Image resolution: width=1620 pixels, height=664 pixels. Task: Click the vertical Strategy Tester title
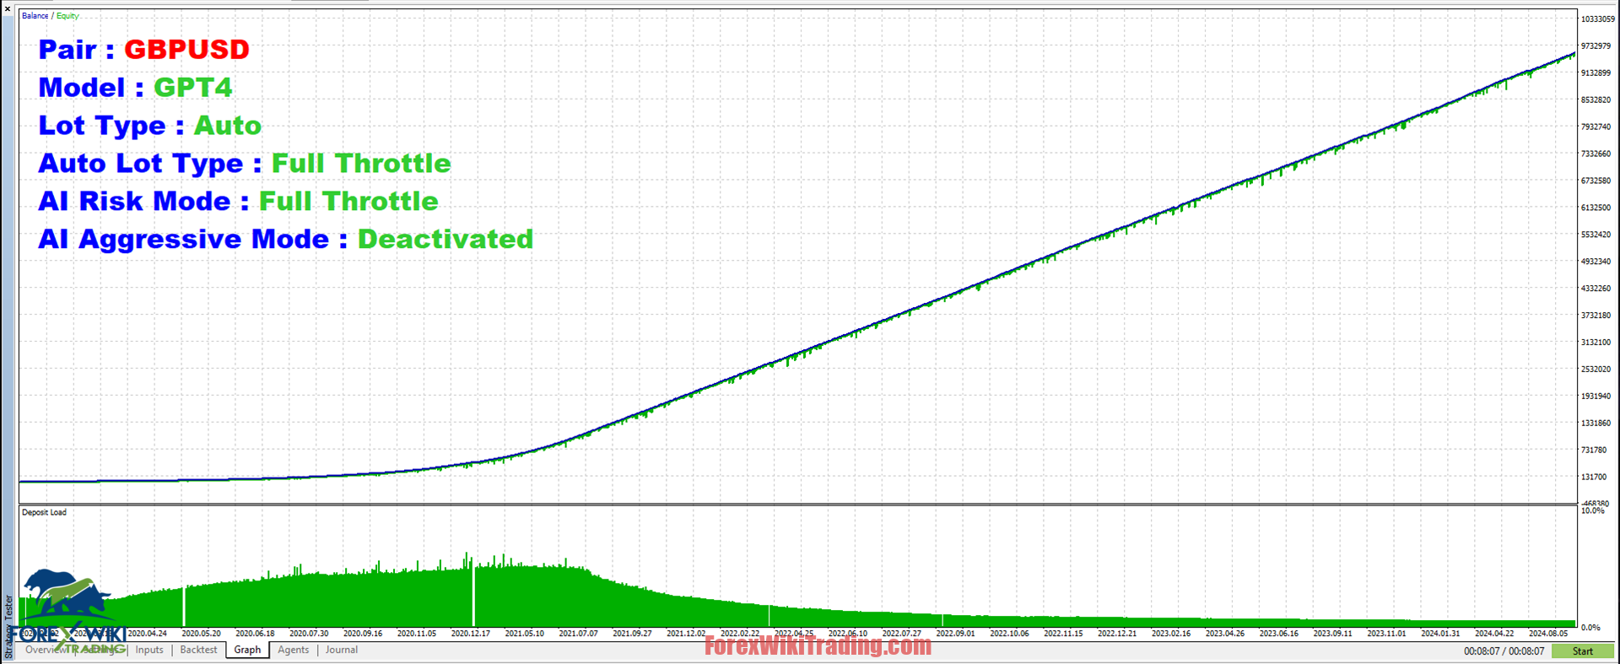click(x=8, y=626)
